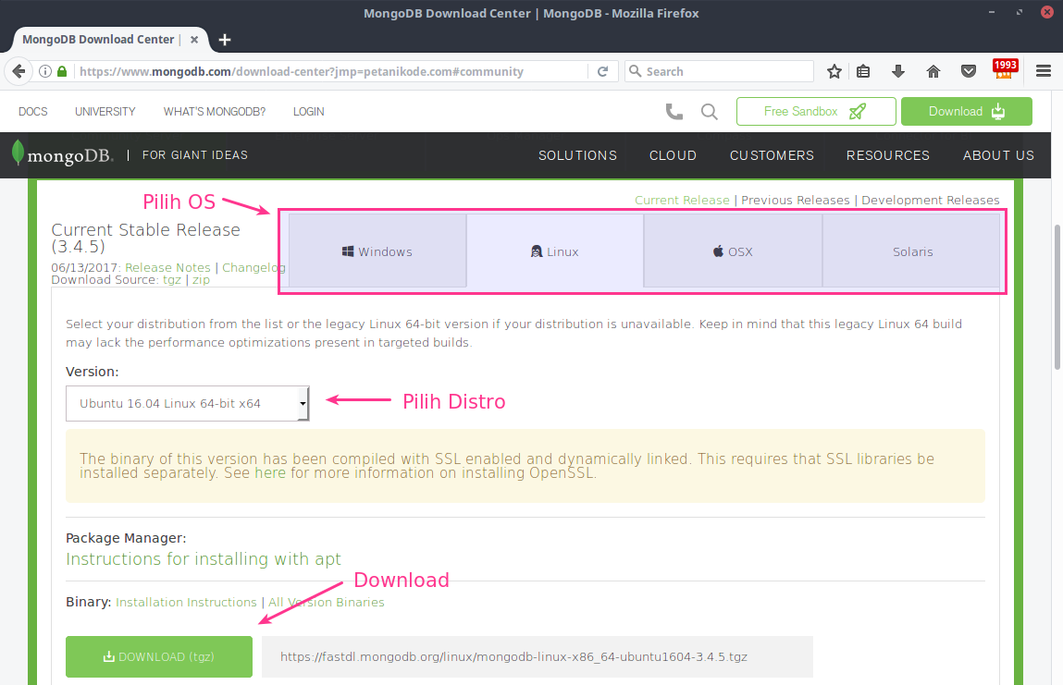Open the MongoDB site search magnifier
The width and height of the screenshot is (1063, 685).
[709, 111]
